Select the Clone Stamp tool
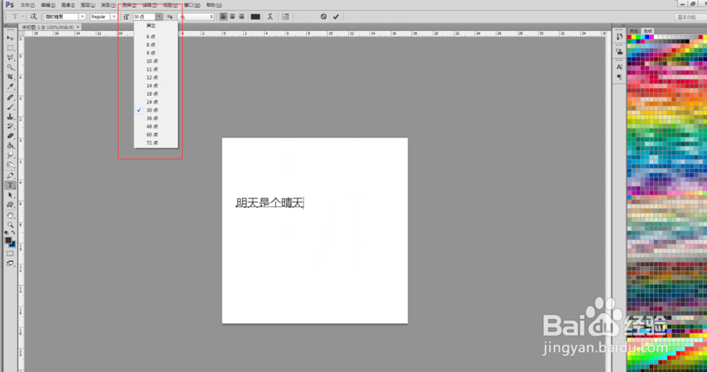The image size is (707, 372). [x=11, y=116]
